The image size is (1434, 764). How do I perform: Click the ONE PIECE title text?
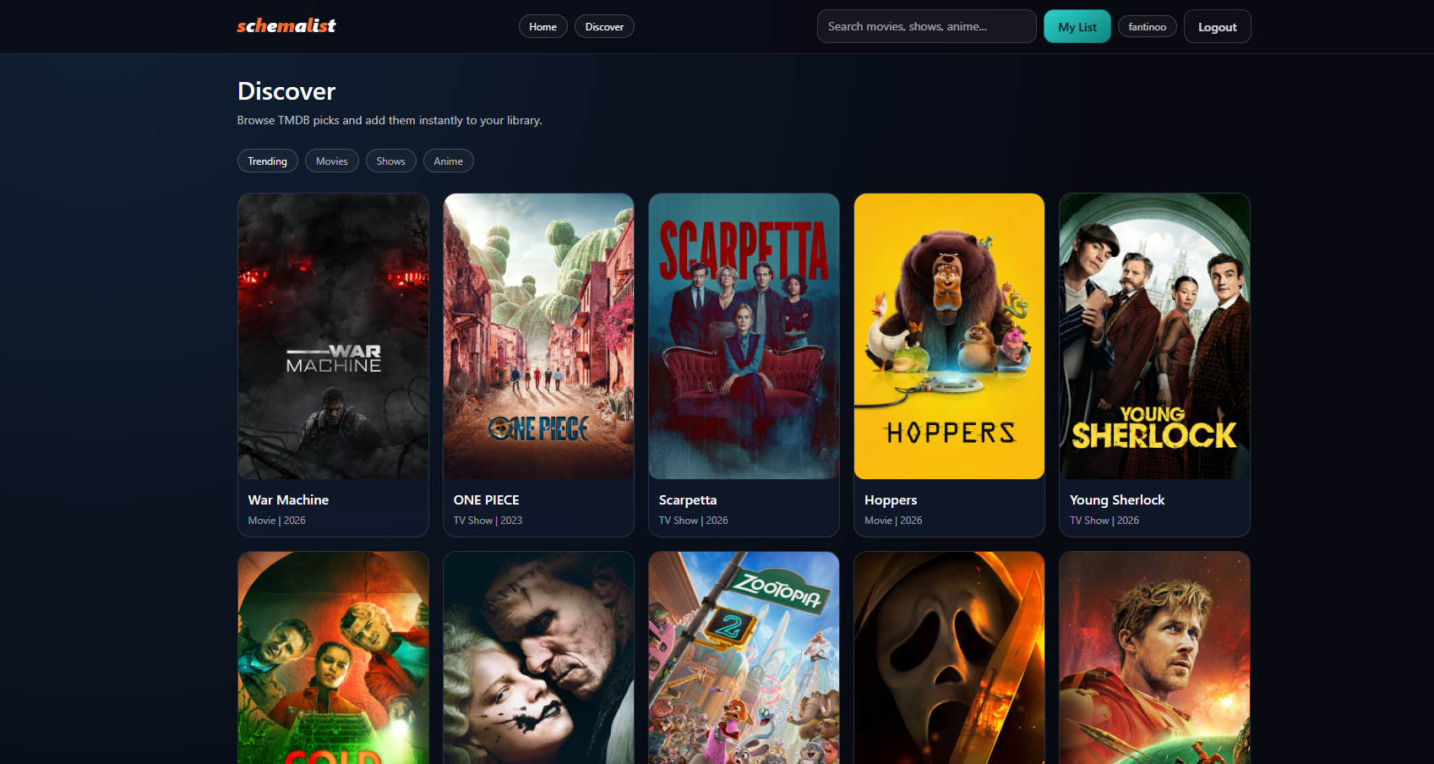(x=486, y=500)
